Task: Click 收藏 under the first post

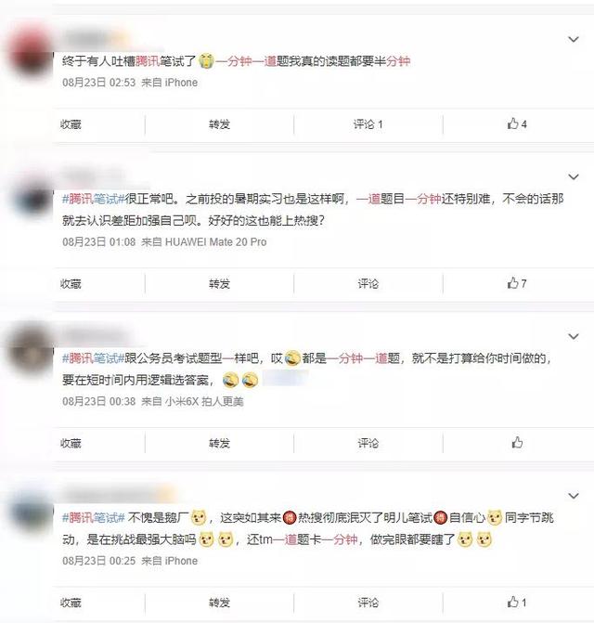Action: [x=71, y=124]
